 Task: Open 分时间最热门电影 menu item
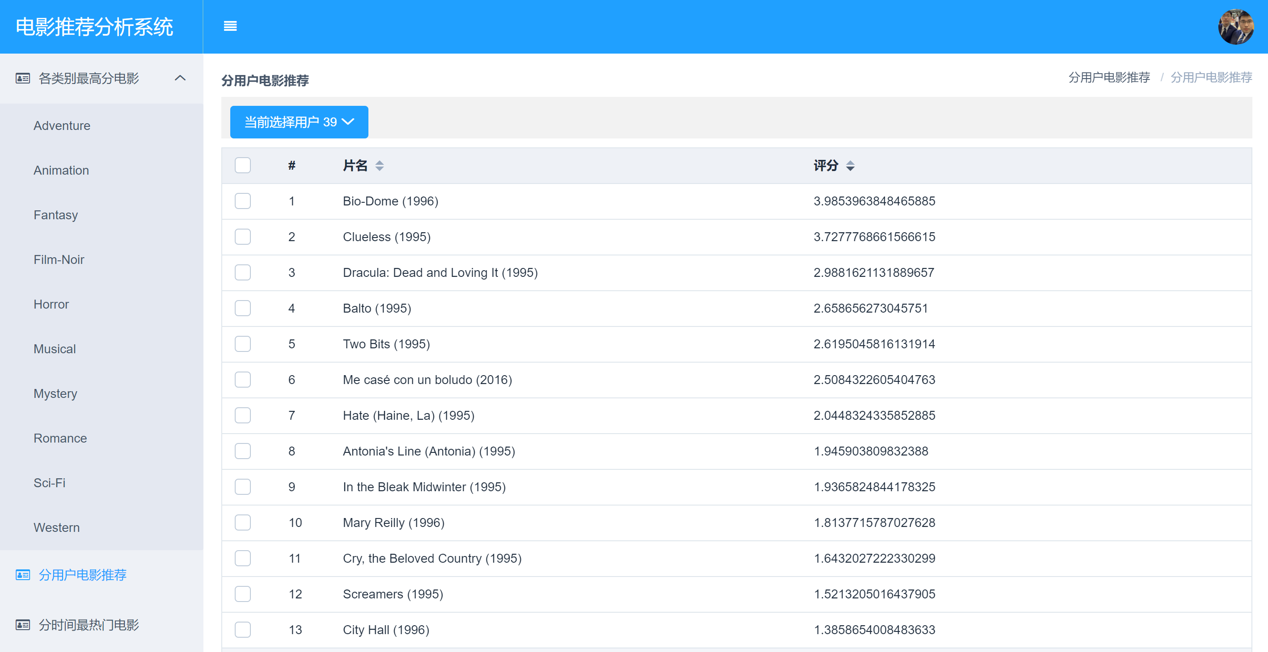click(x=89, y=625)
